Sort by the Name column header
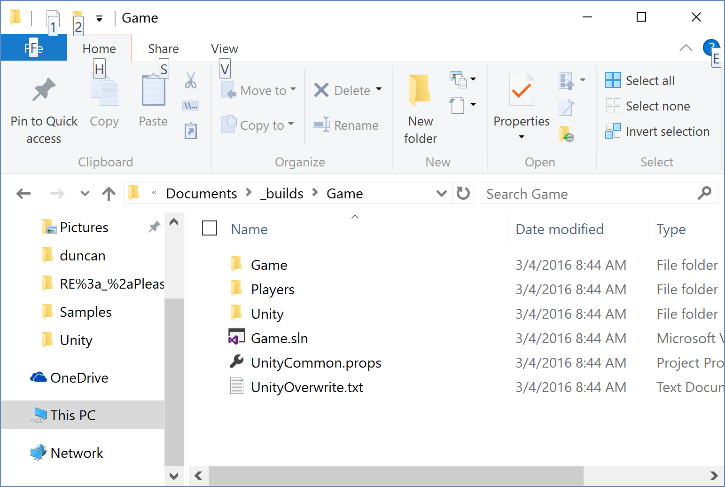Image resolution: width=725 pixels, height=487 pixels. coord(249,229)
